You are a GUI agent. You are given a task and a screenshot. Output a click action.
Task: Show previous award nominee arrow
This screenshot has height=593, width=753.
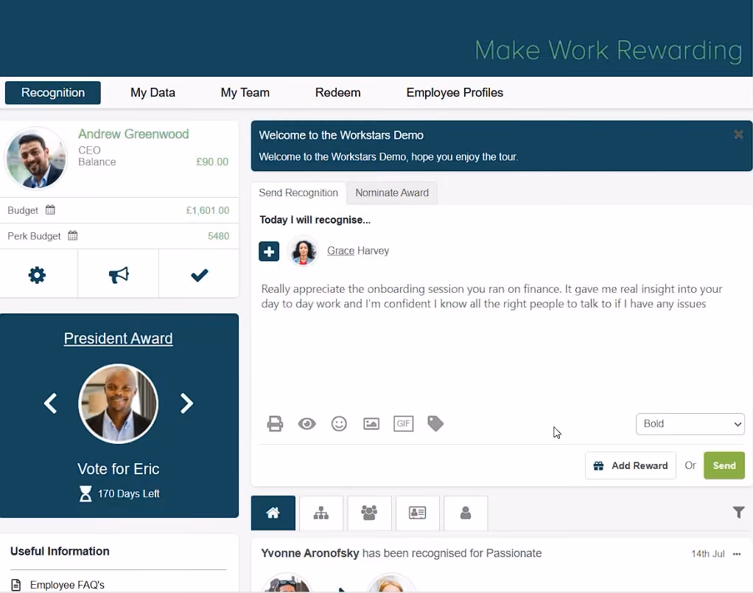(x=50, y=403)
